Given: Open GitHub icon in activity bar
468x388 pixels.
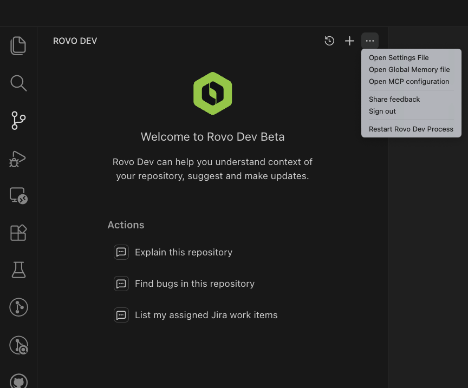Looking at the screenshot, I should point(18,381).
